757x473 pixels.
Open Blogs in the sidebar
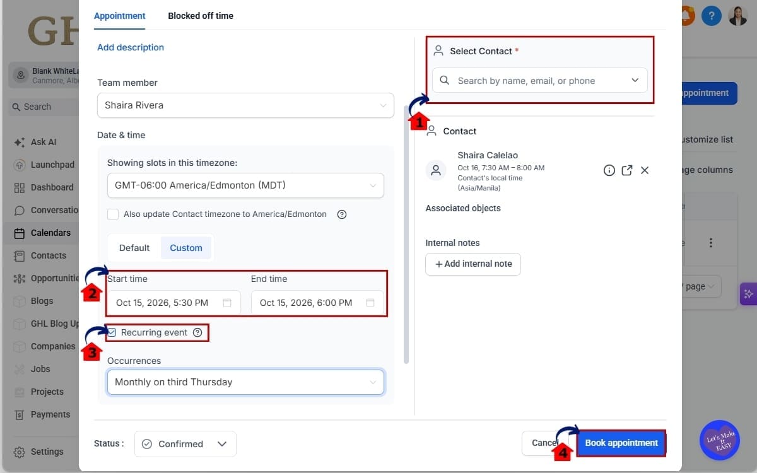[34, 301]
